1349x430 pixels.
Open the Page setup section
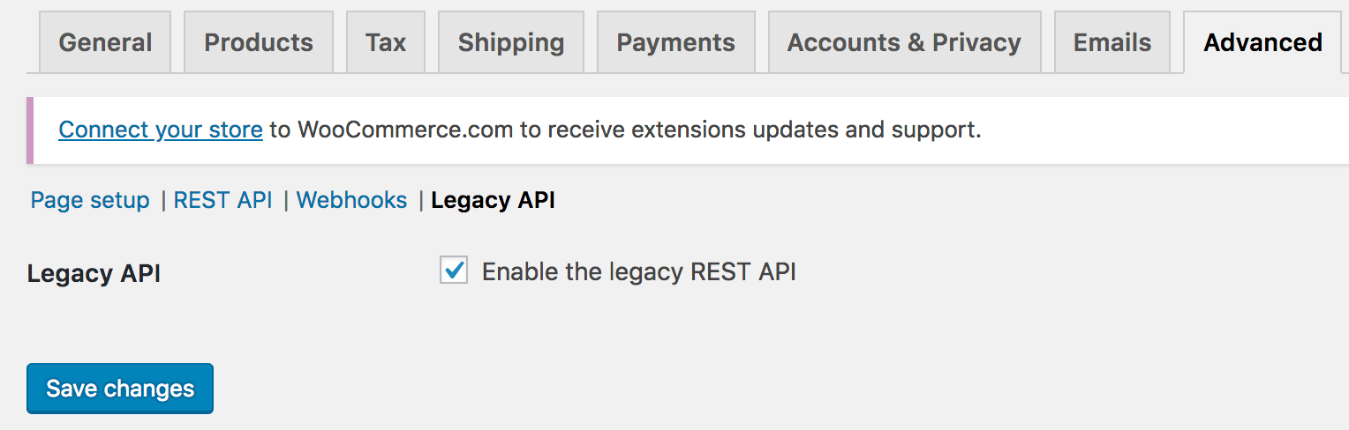click(x=90, y=201)
